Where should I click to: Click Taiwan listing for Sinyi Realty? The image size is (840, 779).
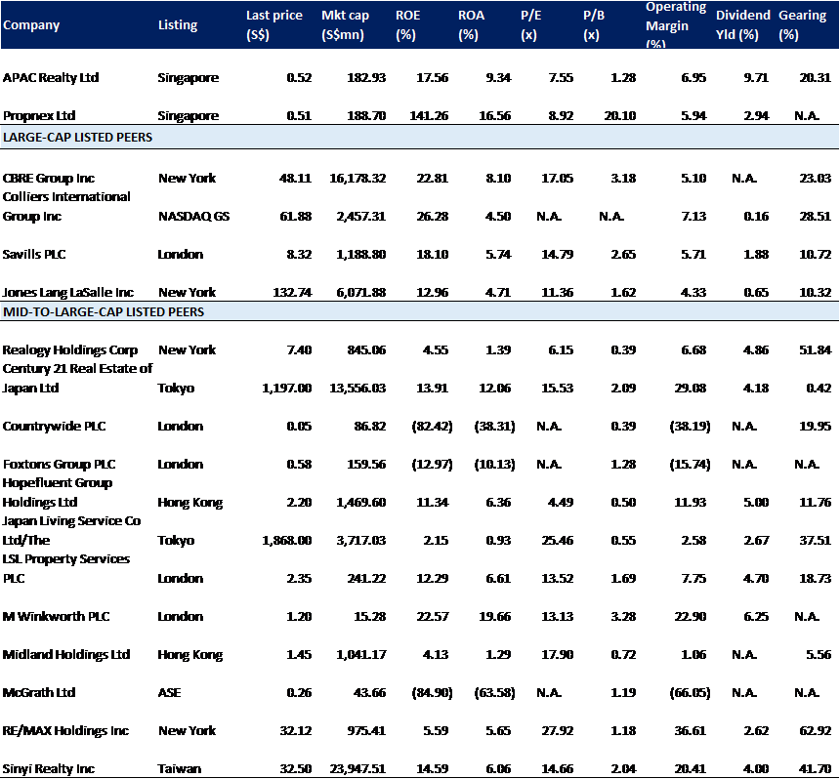click(180, 769)
